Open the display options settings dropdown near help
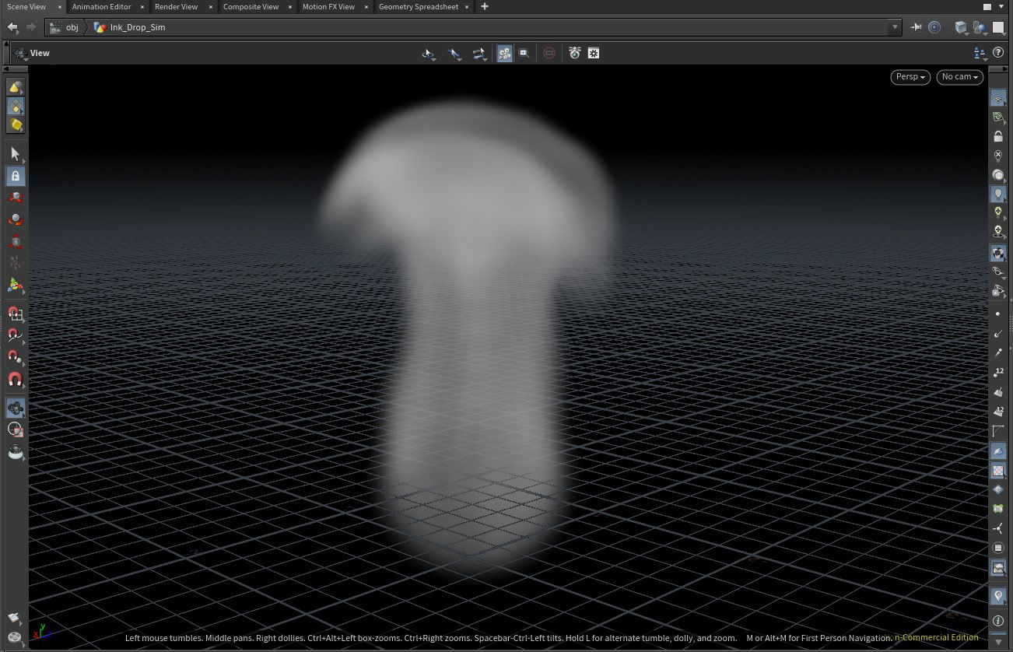This screenshot has height=652, width=1013. point(980,53)
